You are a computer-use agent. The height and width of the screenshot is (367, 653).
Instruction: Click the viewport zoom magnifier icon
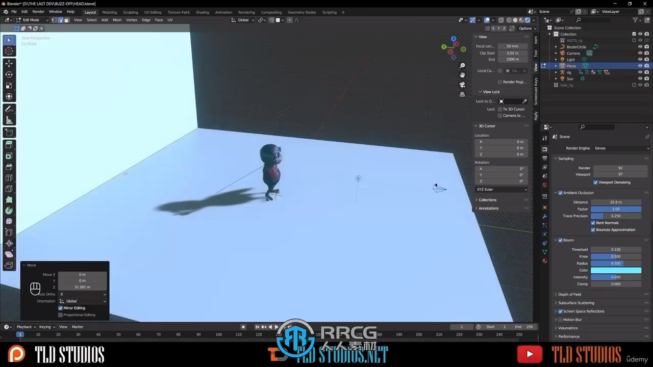(462, 66)
